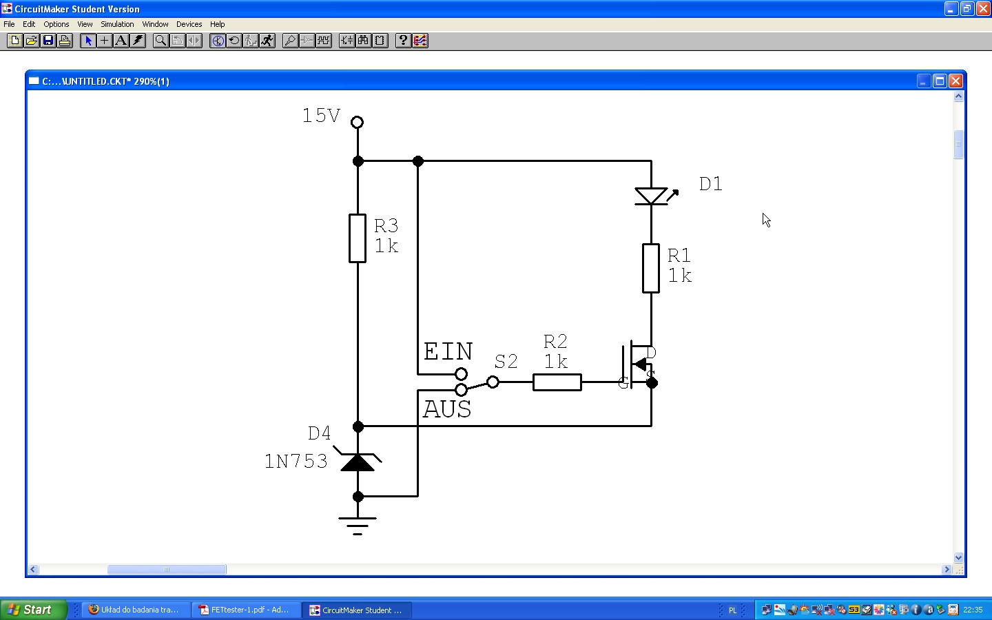Select the R1 resistor symbol
Screen dimensions: 992x620
click(651, 268)
